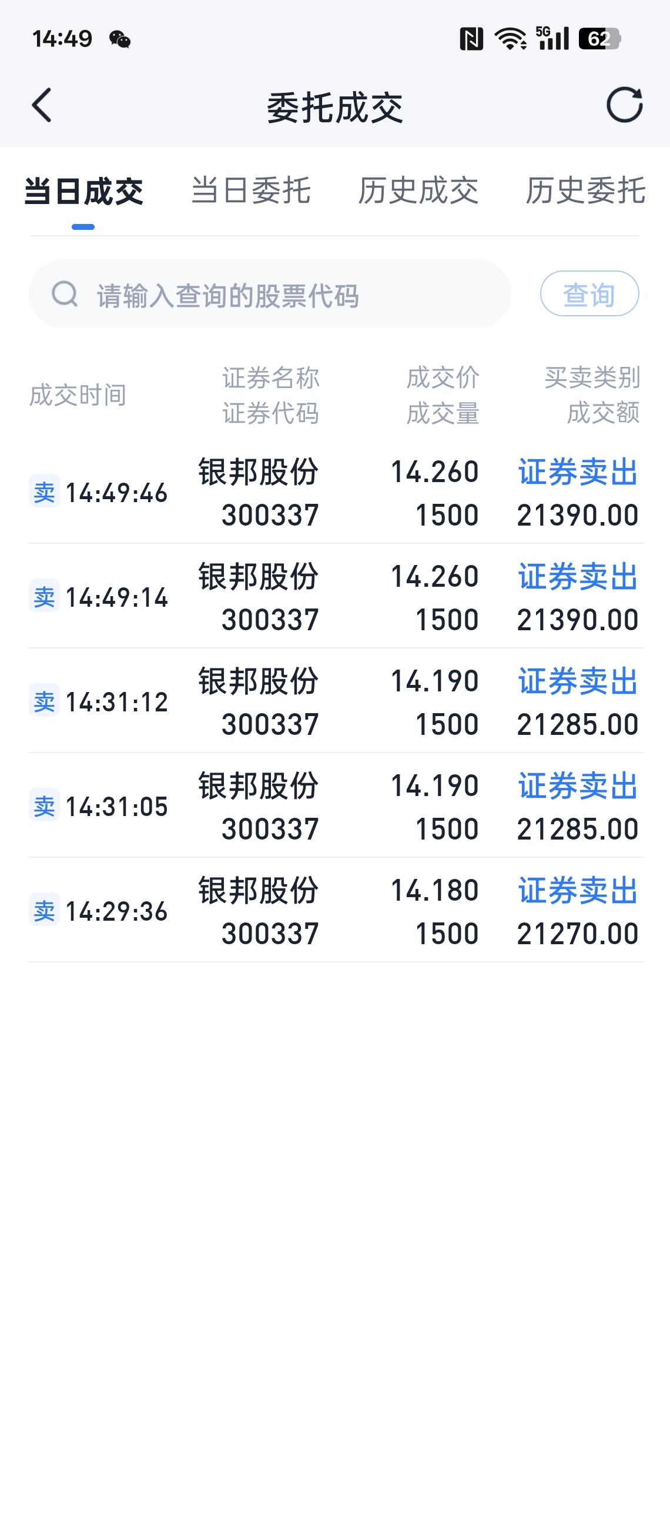Image resolution: width=670 pixels, height=1538 pixels.
Task: Open the 14:31:12 银邦股份 trade record
Action: click(x=336, y=701)
